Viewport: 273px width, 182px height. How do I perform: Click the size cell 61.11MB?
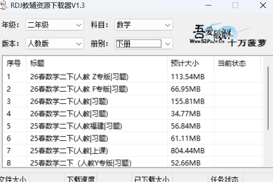[x=186, y=139]
